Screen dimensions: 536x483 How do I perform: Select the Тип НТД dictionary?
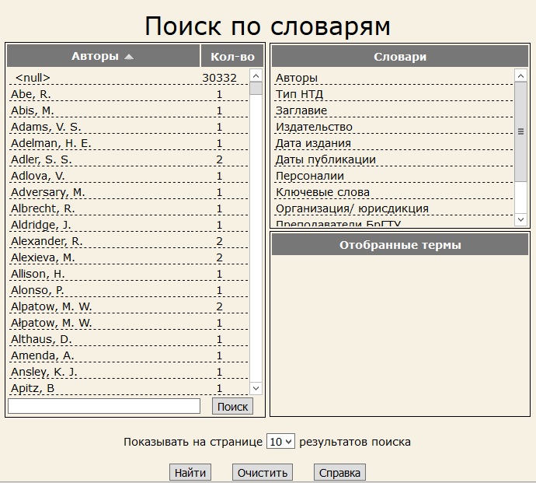pos(299,94)
